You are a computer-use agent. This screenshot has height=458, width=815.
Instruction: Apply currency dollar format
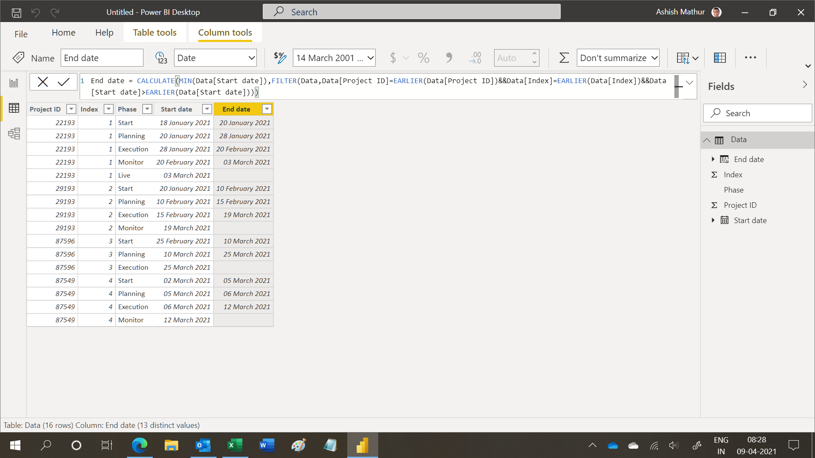point(393,58)
